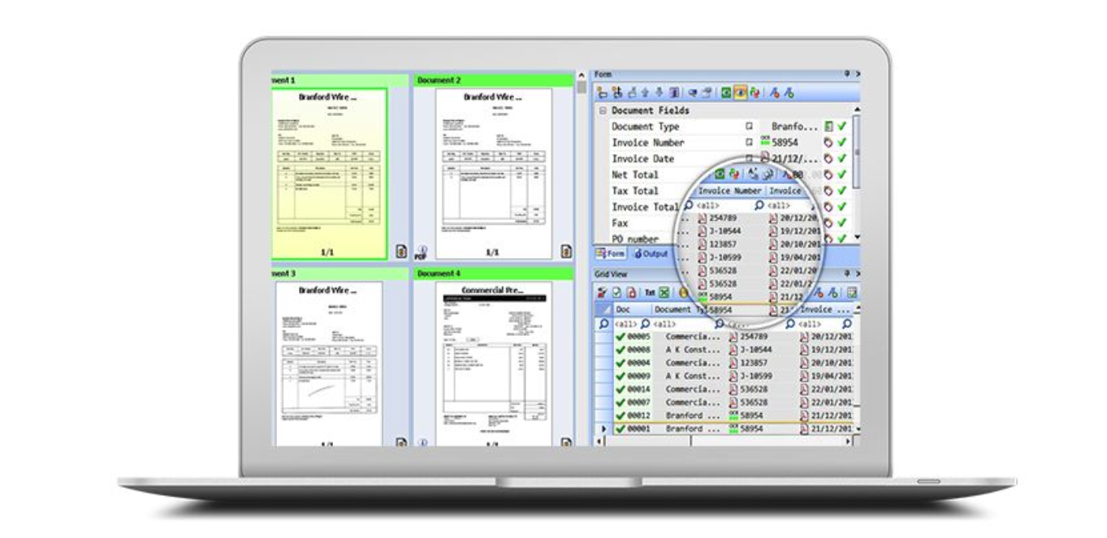Image resolution: width=1107 pixels, height=538 pixels.
Task: Click the green square icon in Form toolbar
Action: (x=726, y=93)
